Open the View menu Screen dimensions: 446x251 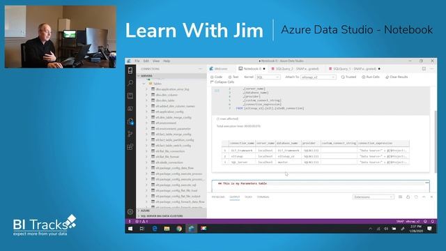(x=156, y=61)
